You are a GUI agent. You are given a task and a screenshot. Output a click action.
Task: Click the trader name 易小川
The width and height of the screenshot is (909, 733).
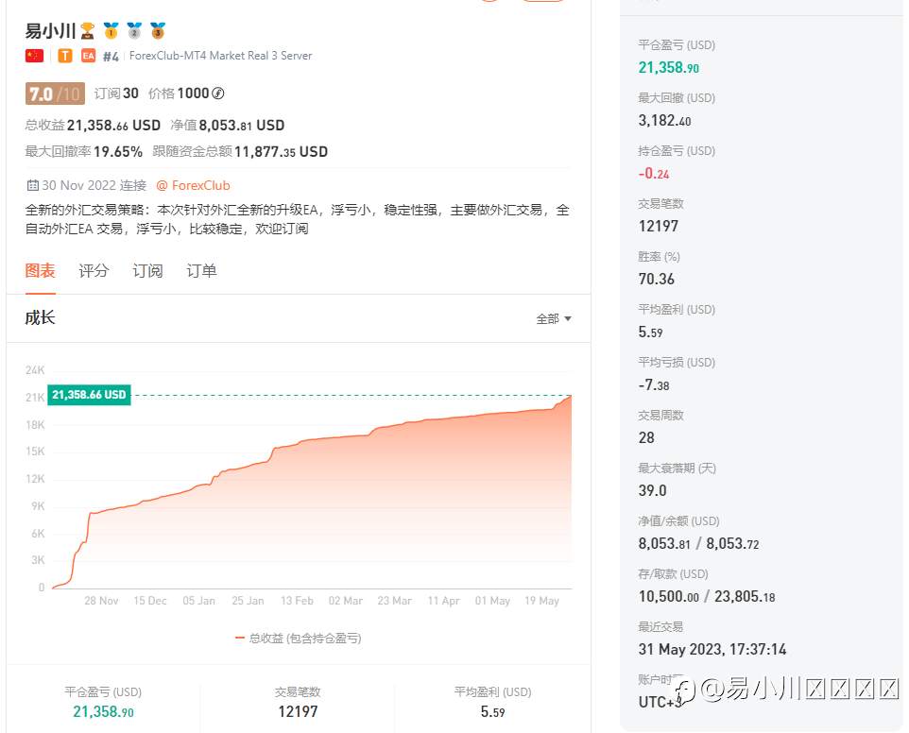point(50,31)
